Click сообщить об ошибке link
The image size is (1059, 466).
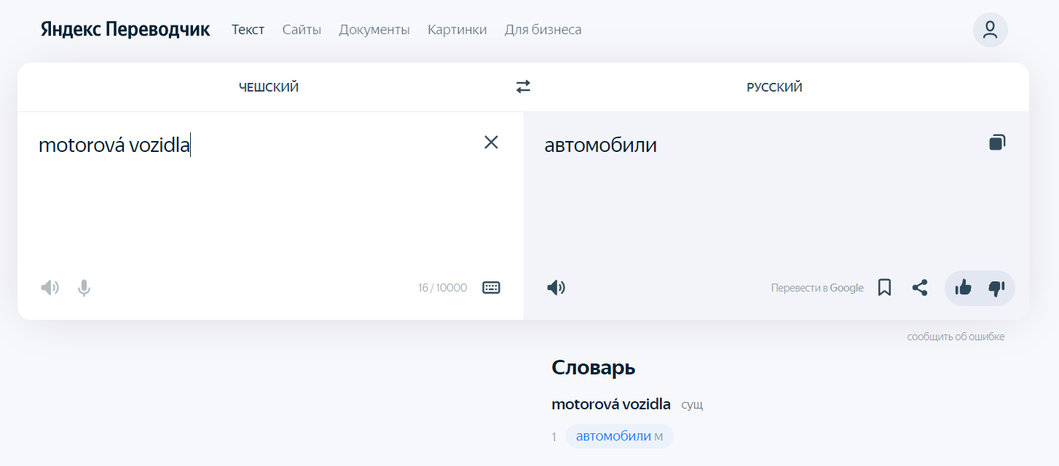coord(956,337)
